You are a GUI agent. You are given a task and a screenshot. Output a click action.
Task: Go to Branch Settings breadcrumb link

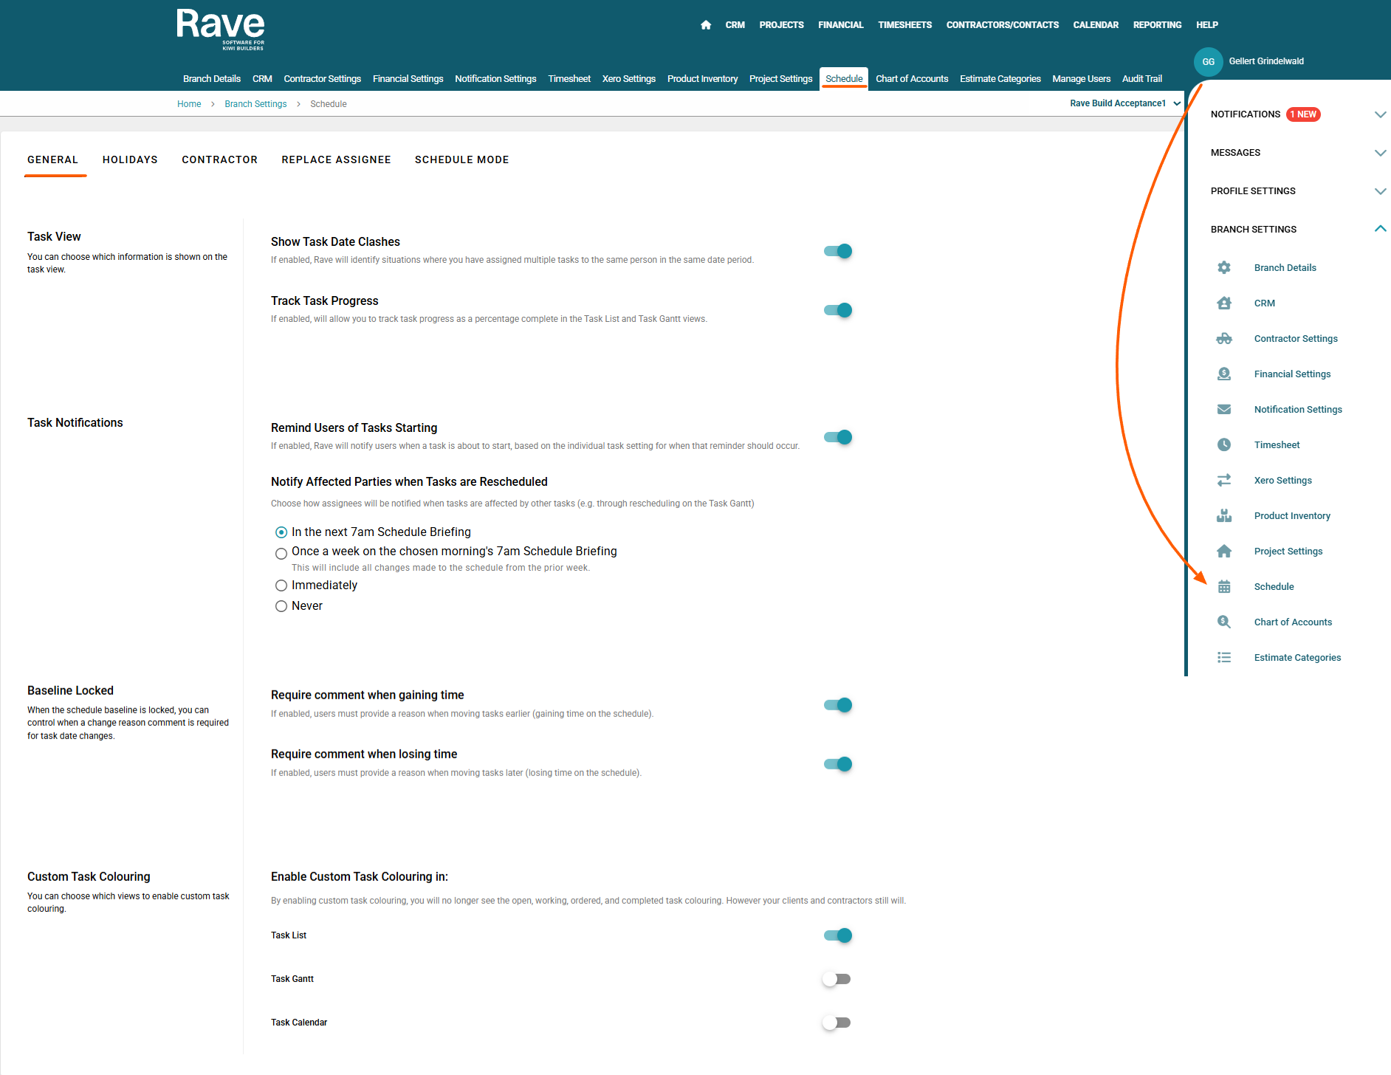pos(255,104)
